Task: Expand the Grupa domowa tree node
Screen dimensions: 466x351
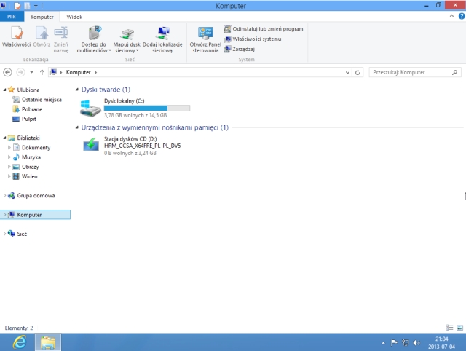Action: pos(4,195)
